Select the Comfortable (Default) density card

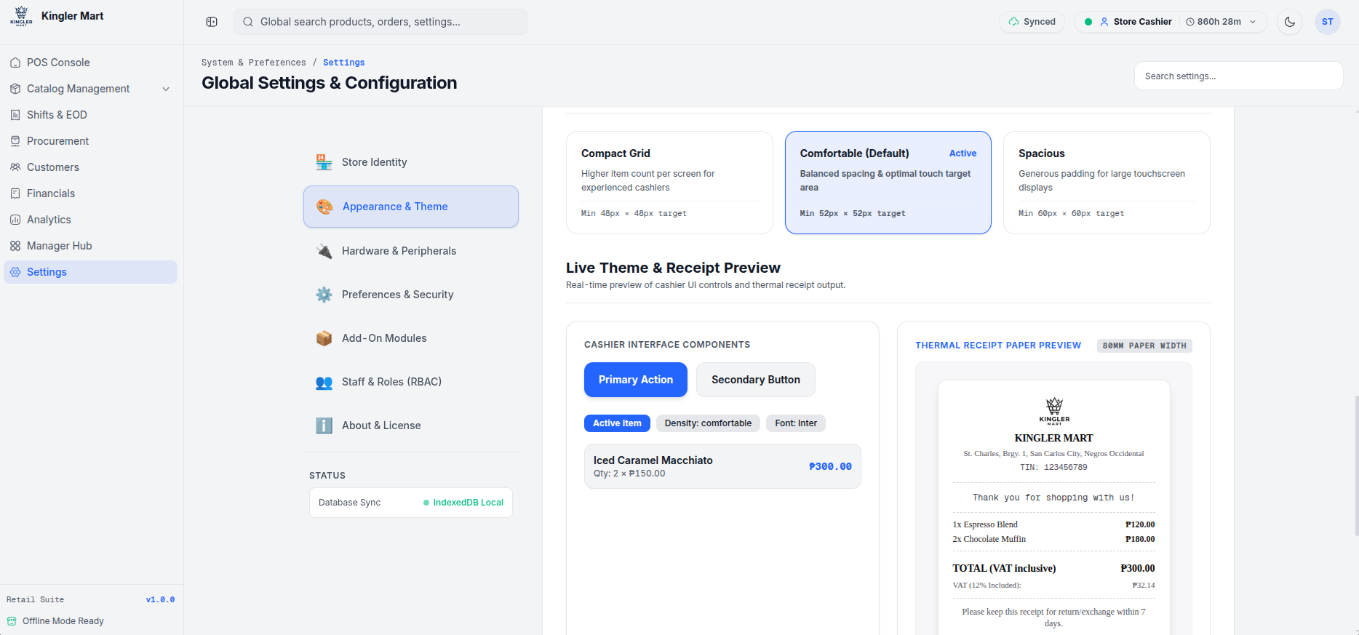coord(888,183)
